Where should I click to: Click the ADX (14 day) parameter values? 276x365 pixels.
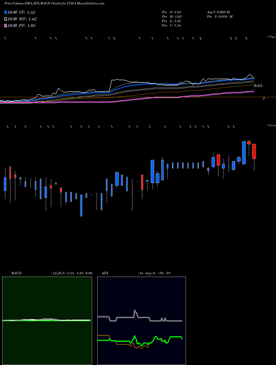point(154,273)
